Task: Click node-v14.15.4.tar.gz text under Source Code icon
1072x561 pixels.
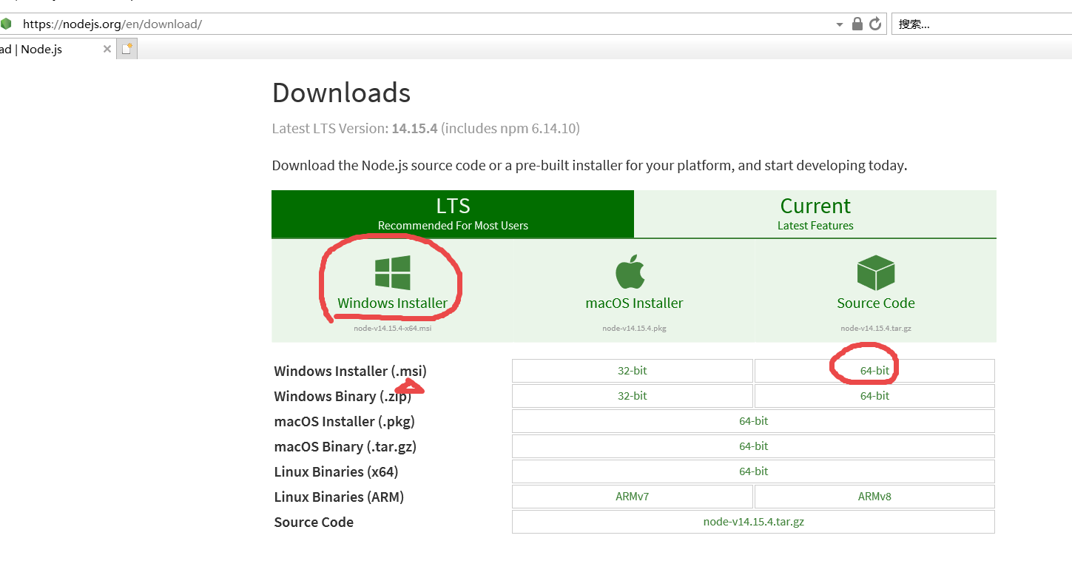Action: [876, 329]
